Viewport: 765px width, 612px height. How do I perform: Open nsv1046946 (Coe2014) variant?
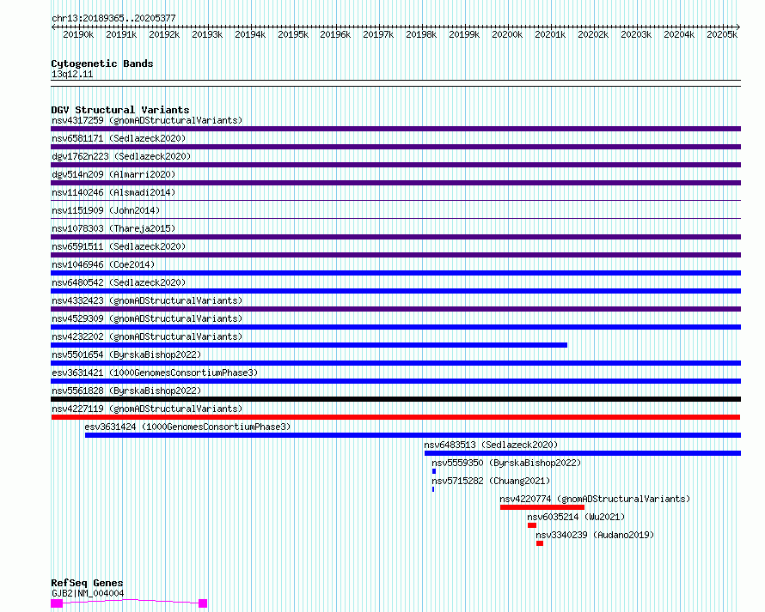point(103,264)
